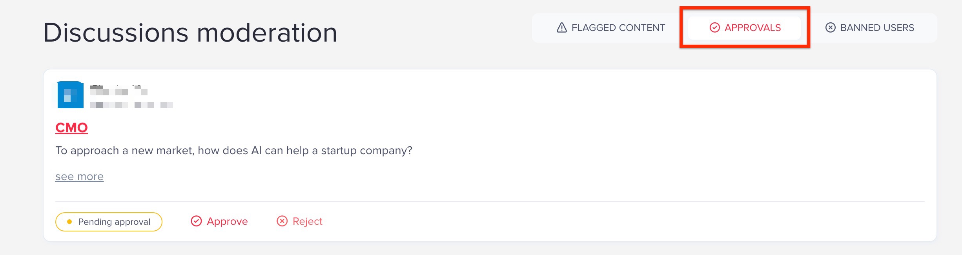Viewport: 962px width, 255px height.
Task: Click the X circle icon on Banned Users
Action: (x=830, y=27)
